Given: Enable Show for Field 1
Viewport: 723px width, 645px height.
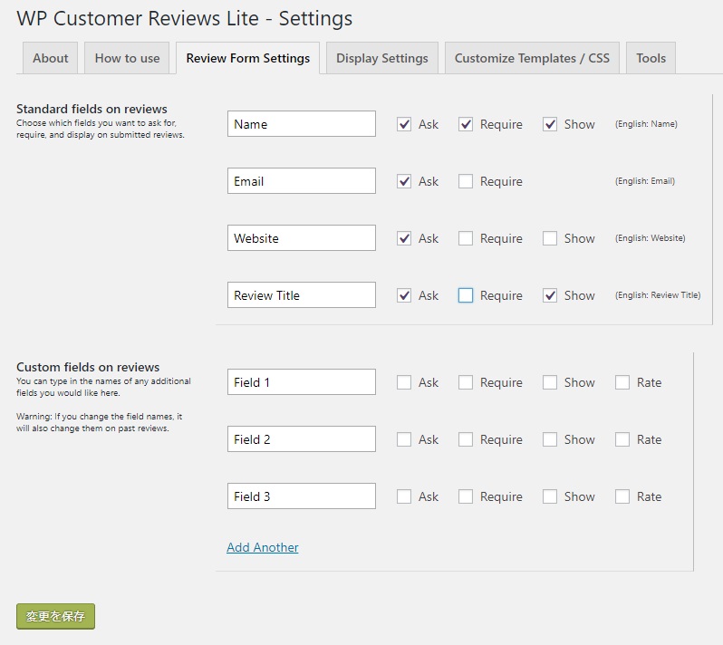Looking at the screenshot, I should [550, 382].
